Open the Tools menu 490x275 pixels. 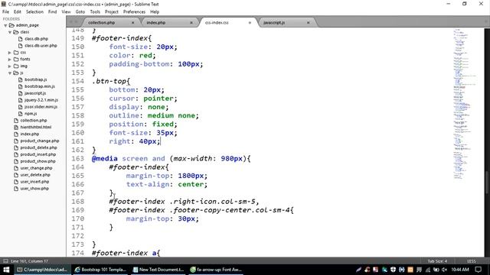point(95,12)
